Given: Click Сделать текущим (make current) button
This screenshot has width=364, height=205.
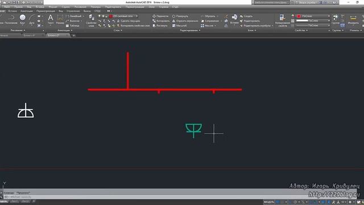Looking at the screenshot, I should pos(128,21).
